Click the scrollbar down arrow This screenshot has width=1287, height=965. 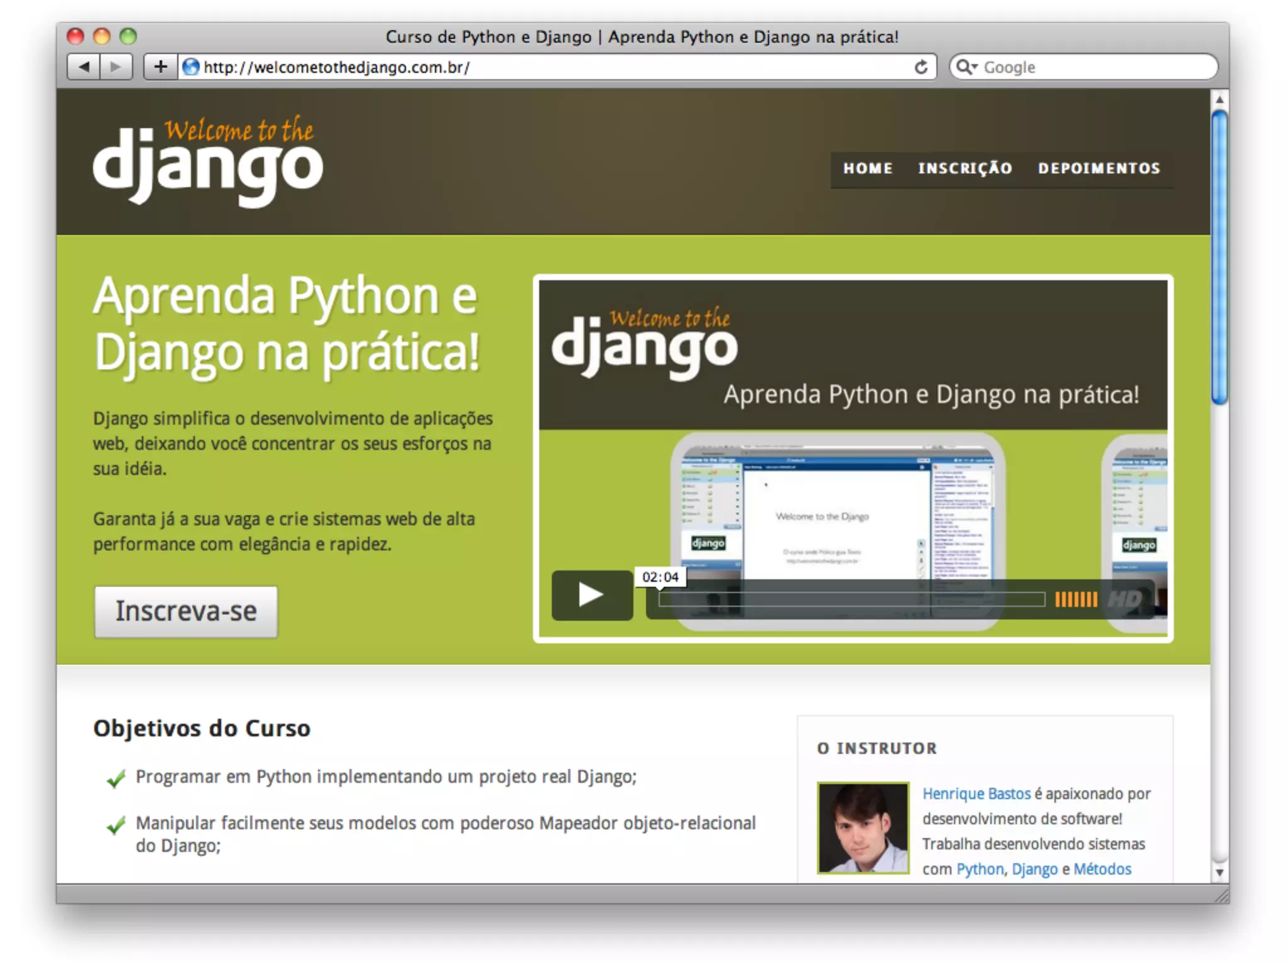point(1219,873)
